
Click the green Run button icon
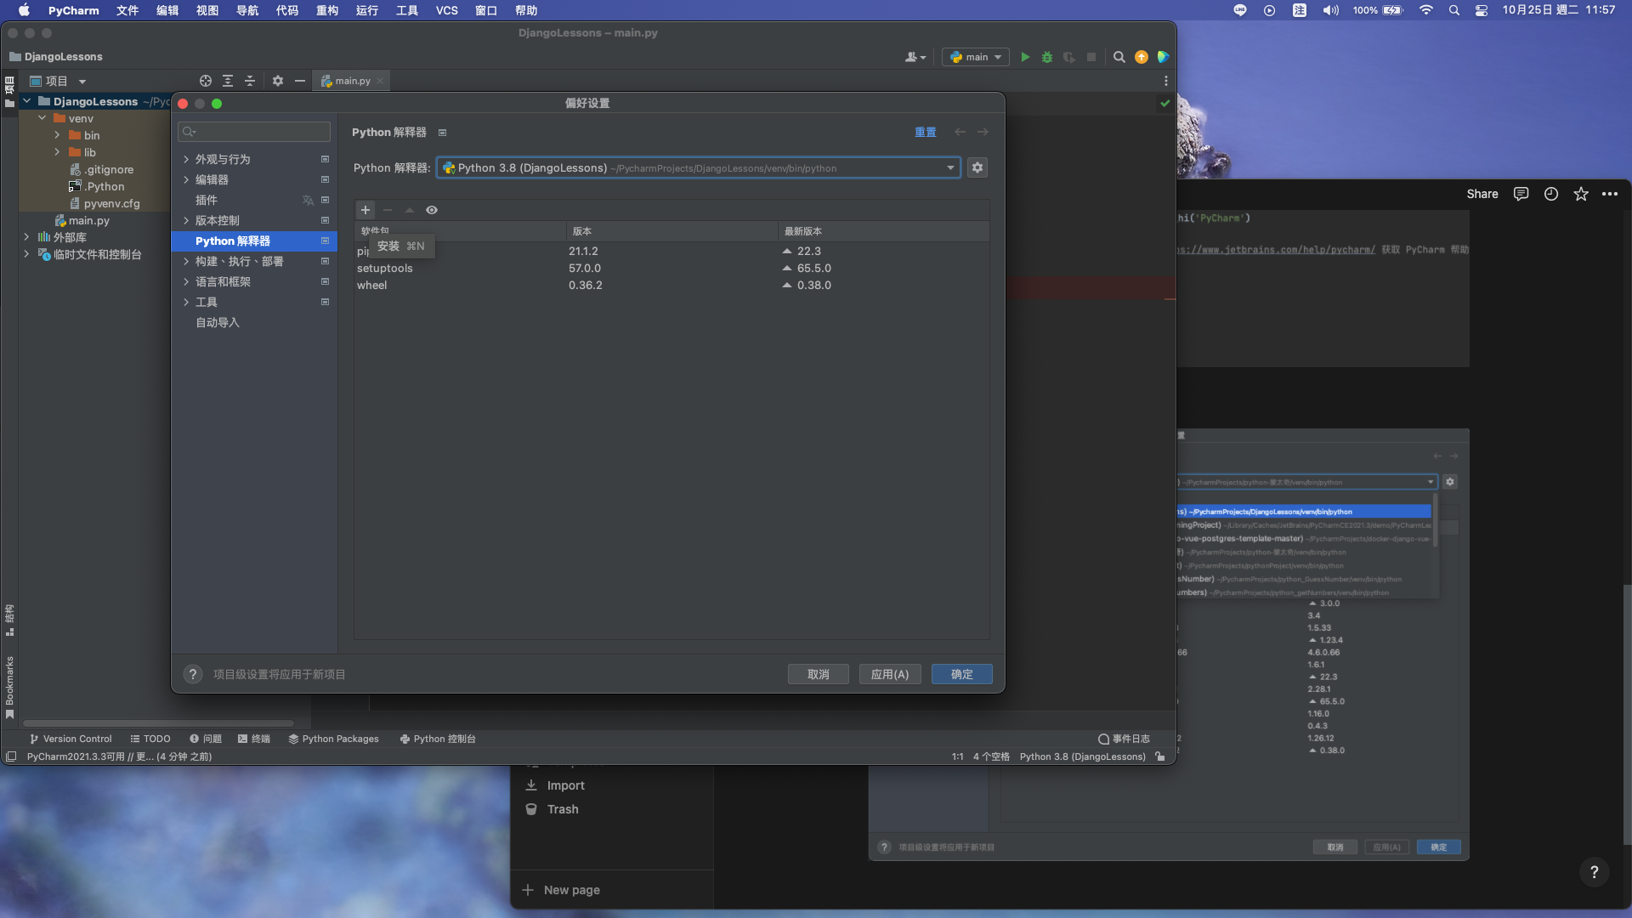point(1025,57)
